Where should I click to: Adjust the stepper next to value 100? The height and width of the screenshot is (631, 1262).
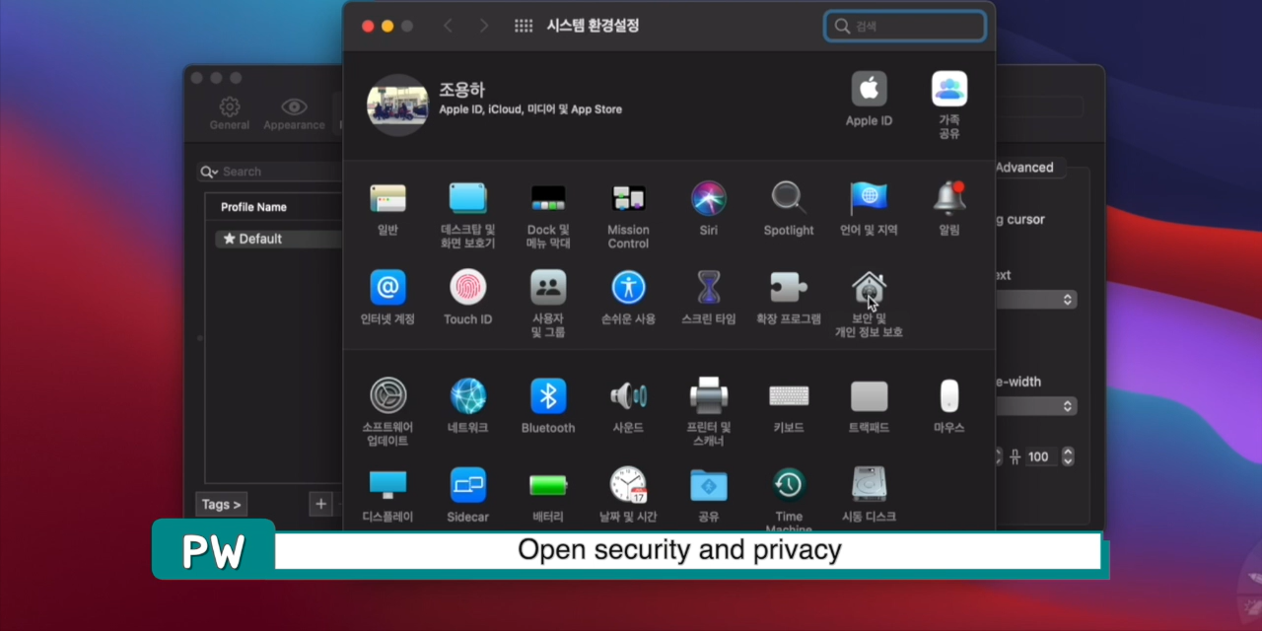click(x=1067, y=456)
